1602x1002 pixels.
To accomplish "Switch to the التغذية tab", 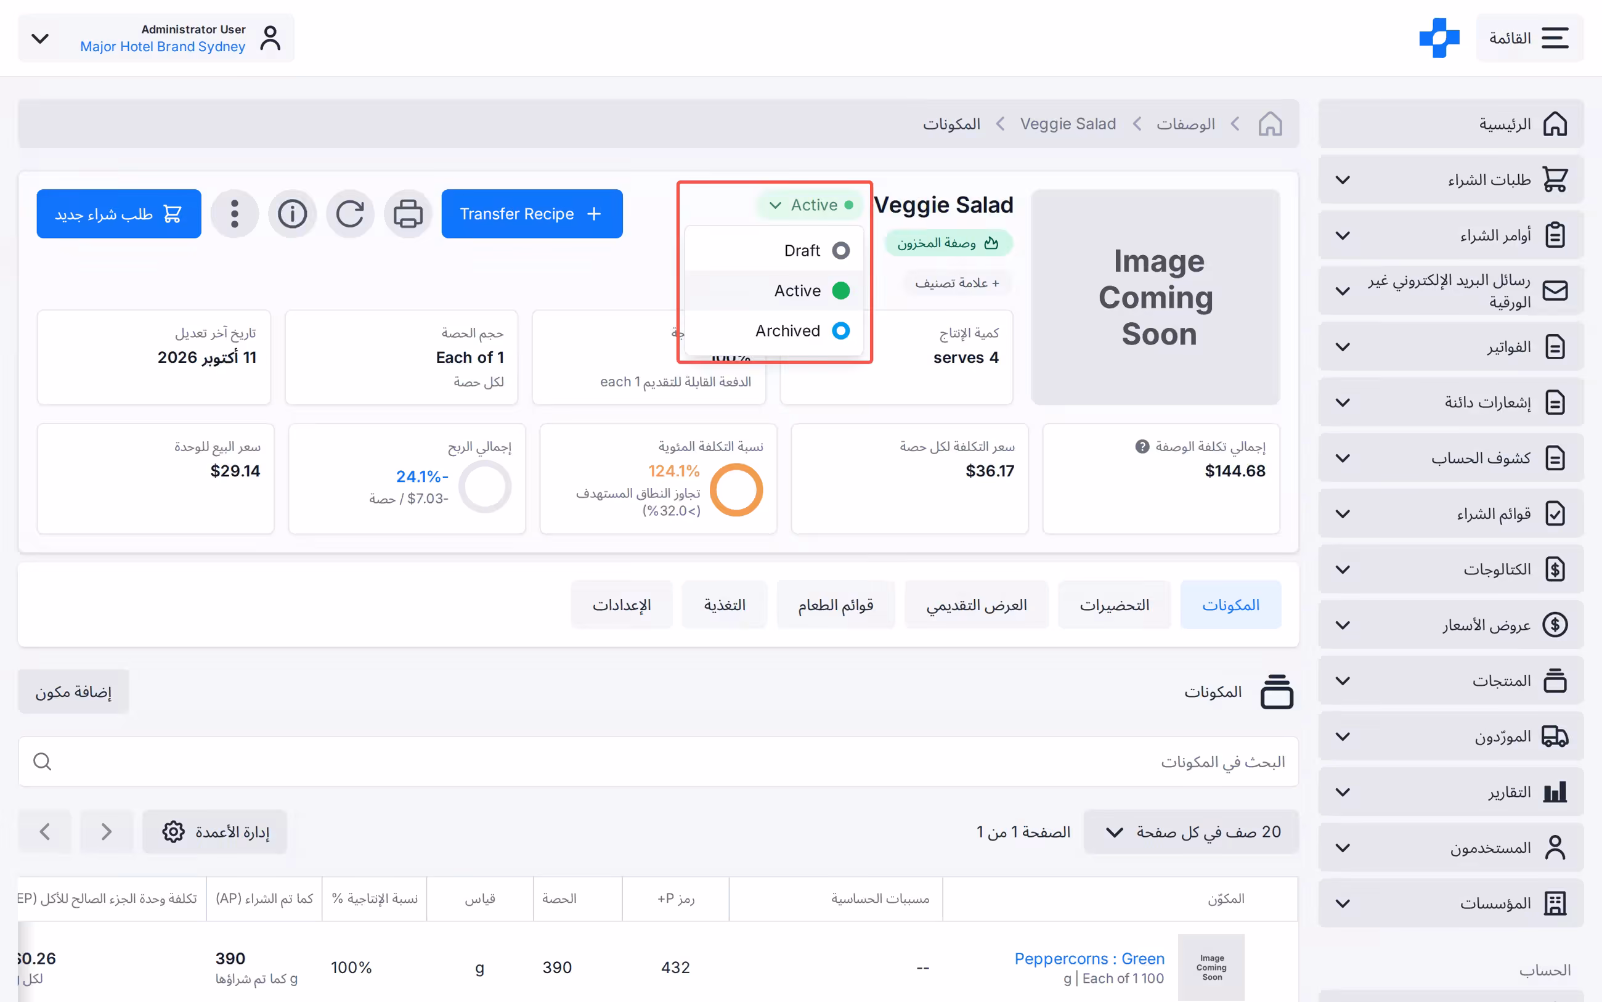I will 724,605.
